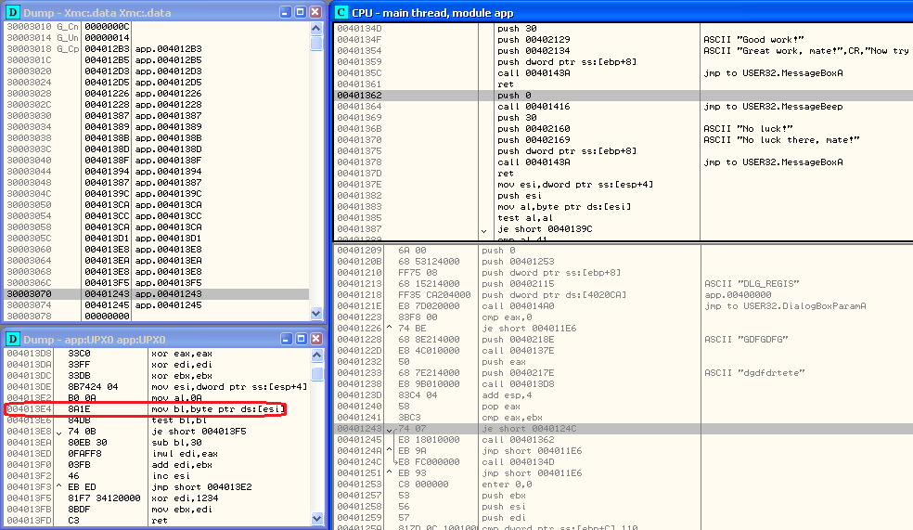Close the Dump app:UPX0 window
This screenshot has height=530, width=913.
[315, 339]
